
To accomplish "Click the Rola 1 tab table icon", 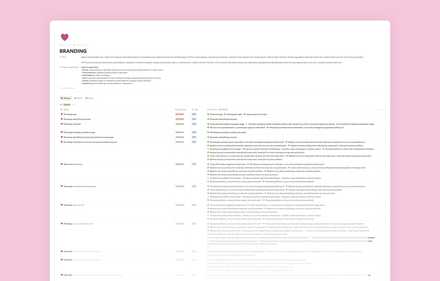I will 76,98.
